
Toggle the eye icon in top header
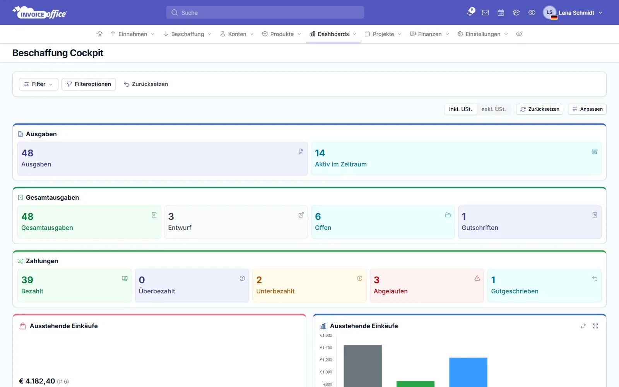(x=532, y=13)
